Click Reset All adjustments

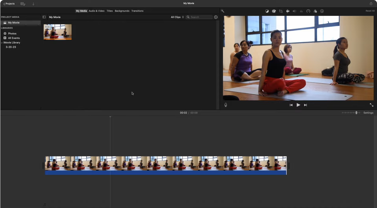[x=370, y=11]
